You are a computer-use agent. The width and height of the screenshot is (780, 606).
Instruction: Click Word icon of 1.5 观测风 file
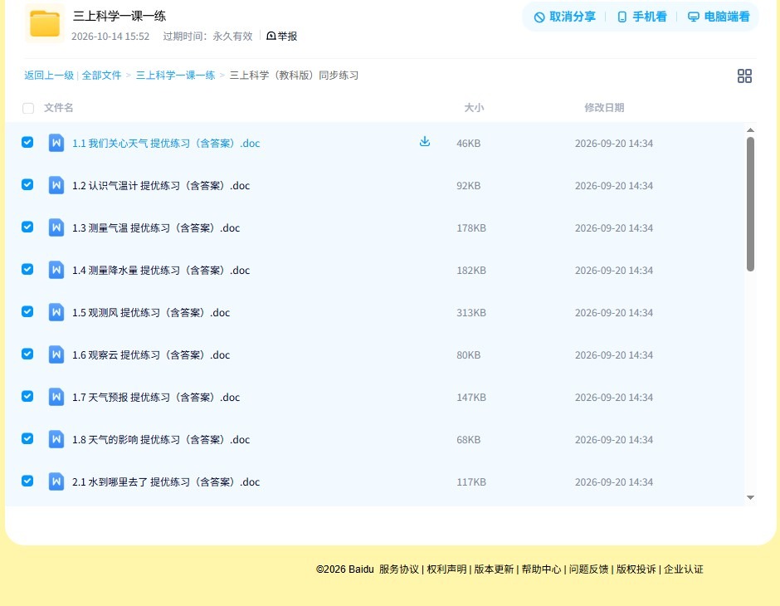(56, 312)
